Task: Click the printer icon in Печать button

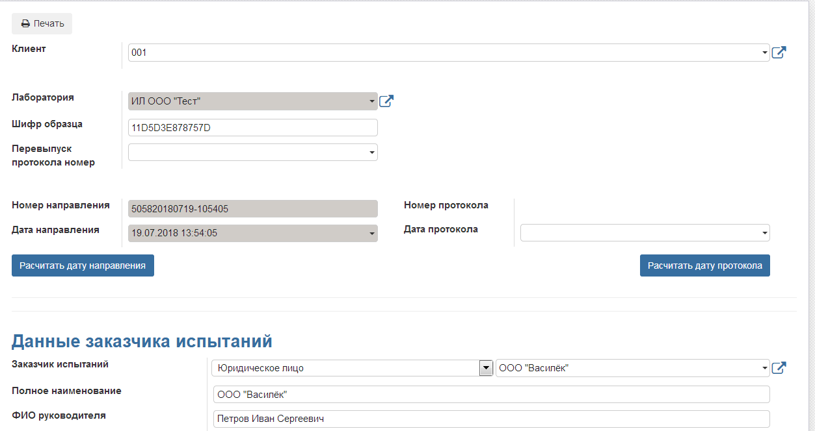Action: pyautogui.click(x=25, y=24)
